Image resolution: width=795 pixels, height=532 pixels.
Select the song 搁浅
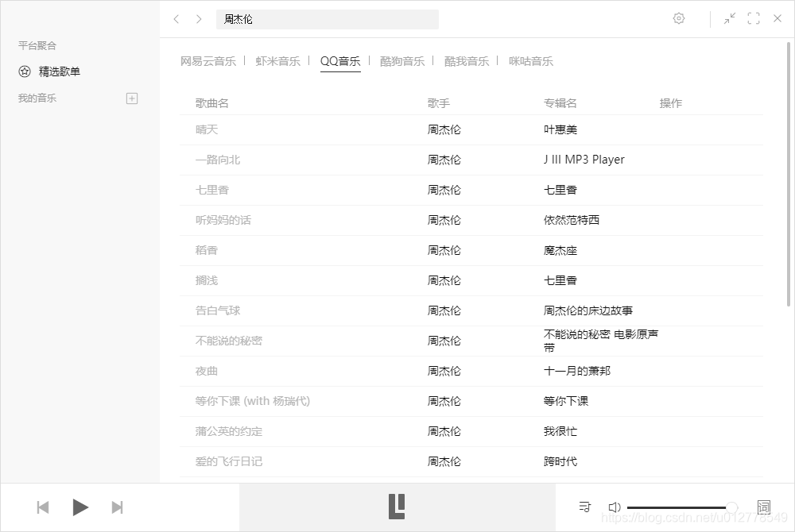[x=207, y=280]
